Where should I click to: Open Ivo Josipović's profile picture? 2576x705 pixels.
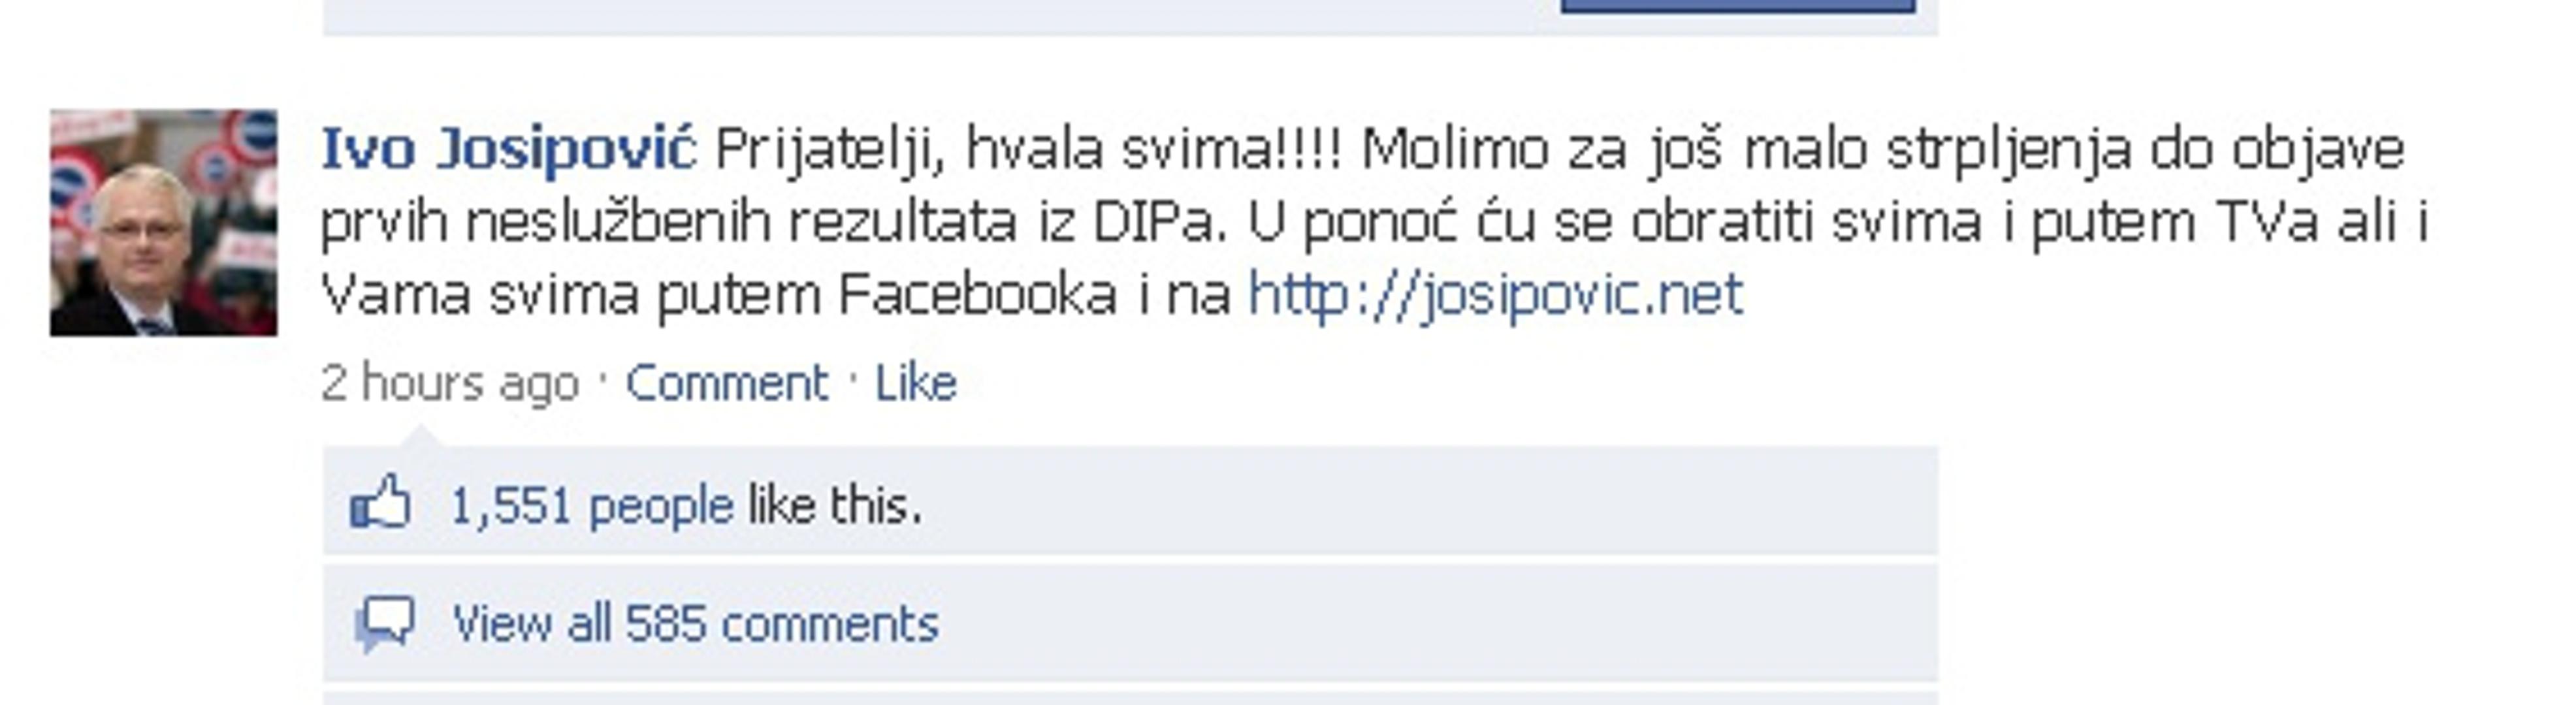[x=164, y=222]
